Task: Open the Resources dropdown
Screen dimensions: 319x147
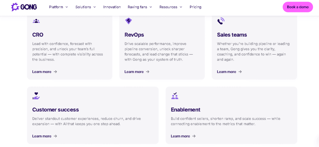Action: (x=171, y=7)
